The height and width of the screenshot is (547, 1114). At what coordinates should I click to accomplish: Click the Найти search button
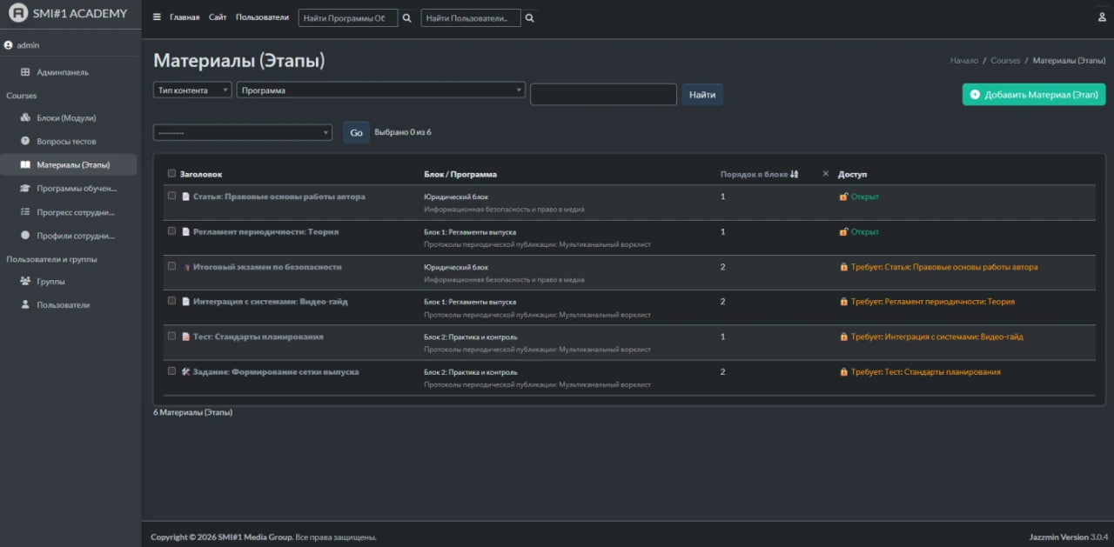click(x=702, y=95)
